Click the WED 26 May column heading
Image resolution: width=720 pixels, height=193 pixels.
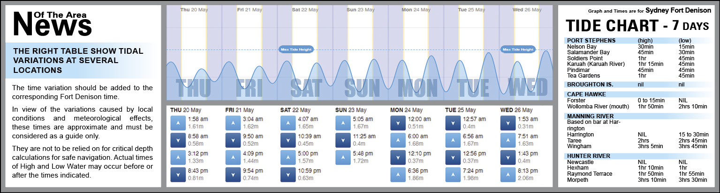coord(516,110)
